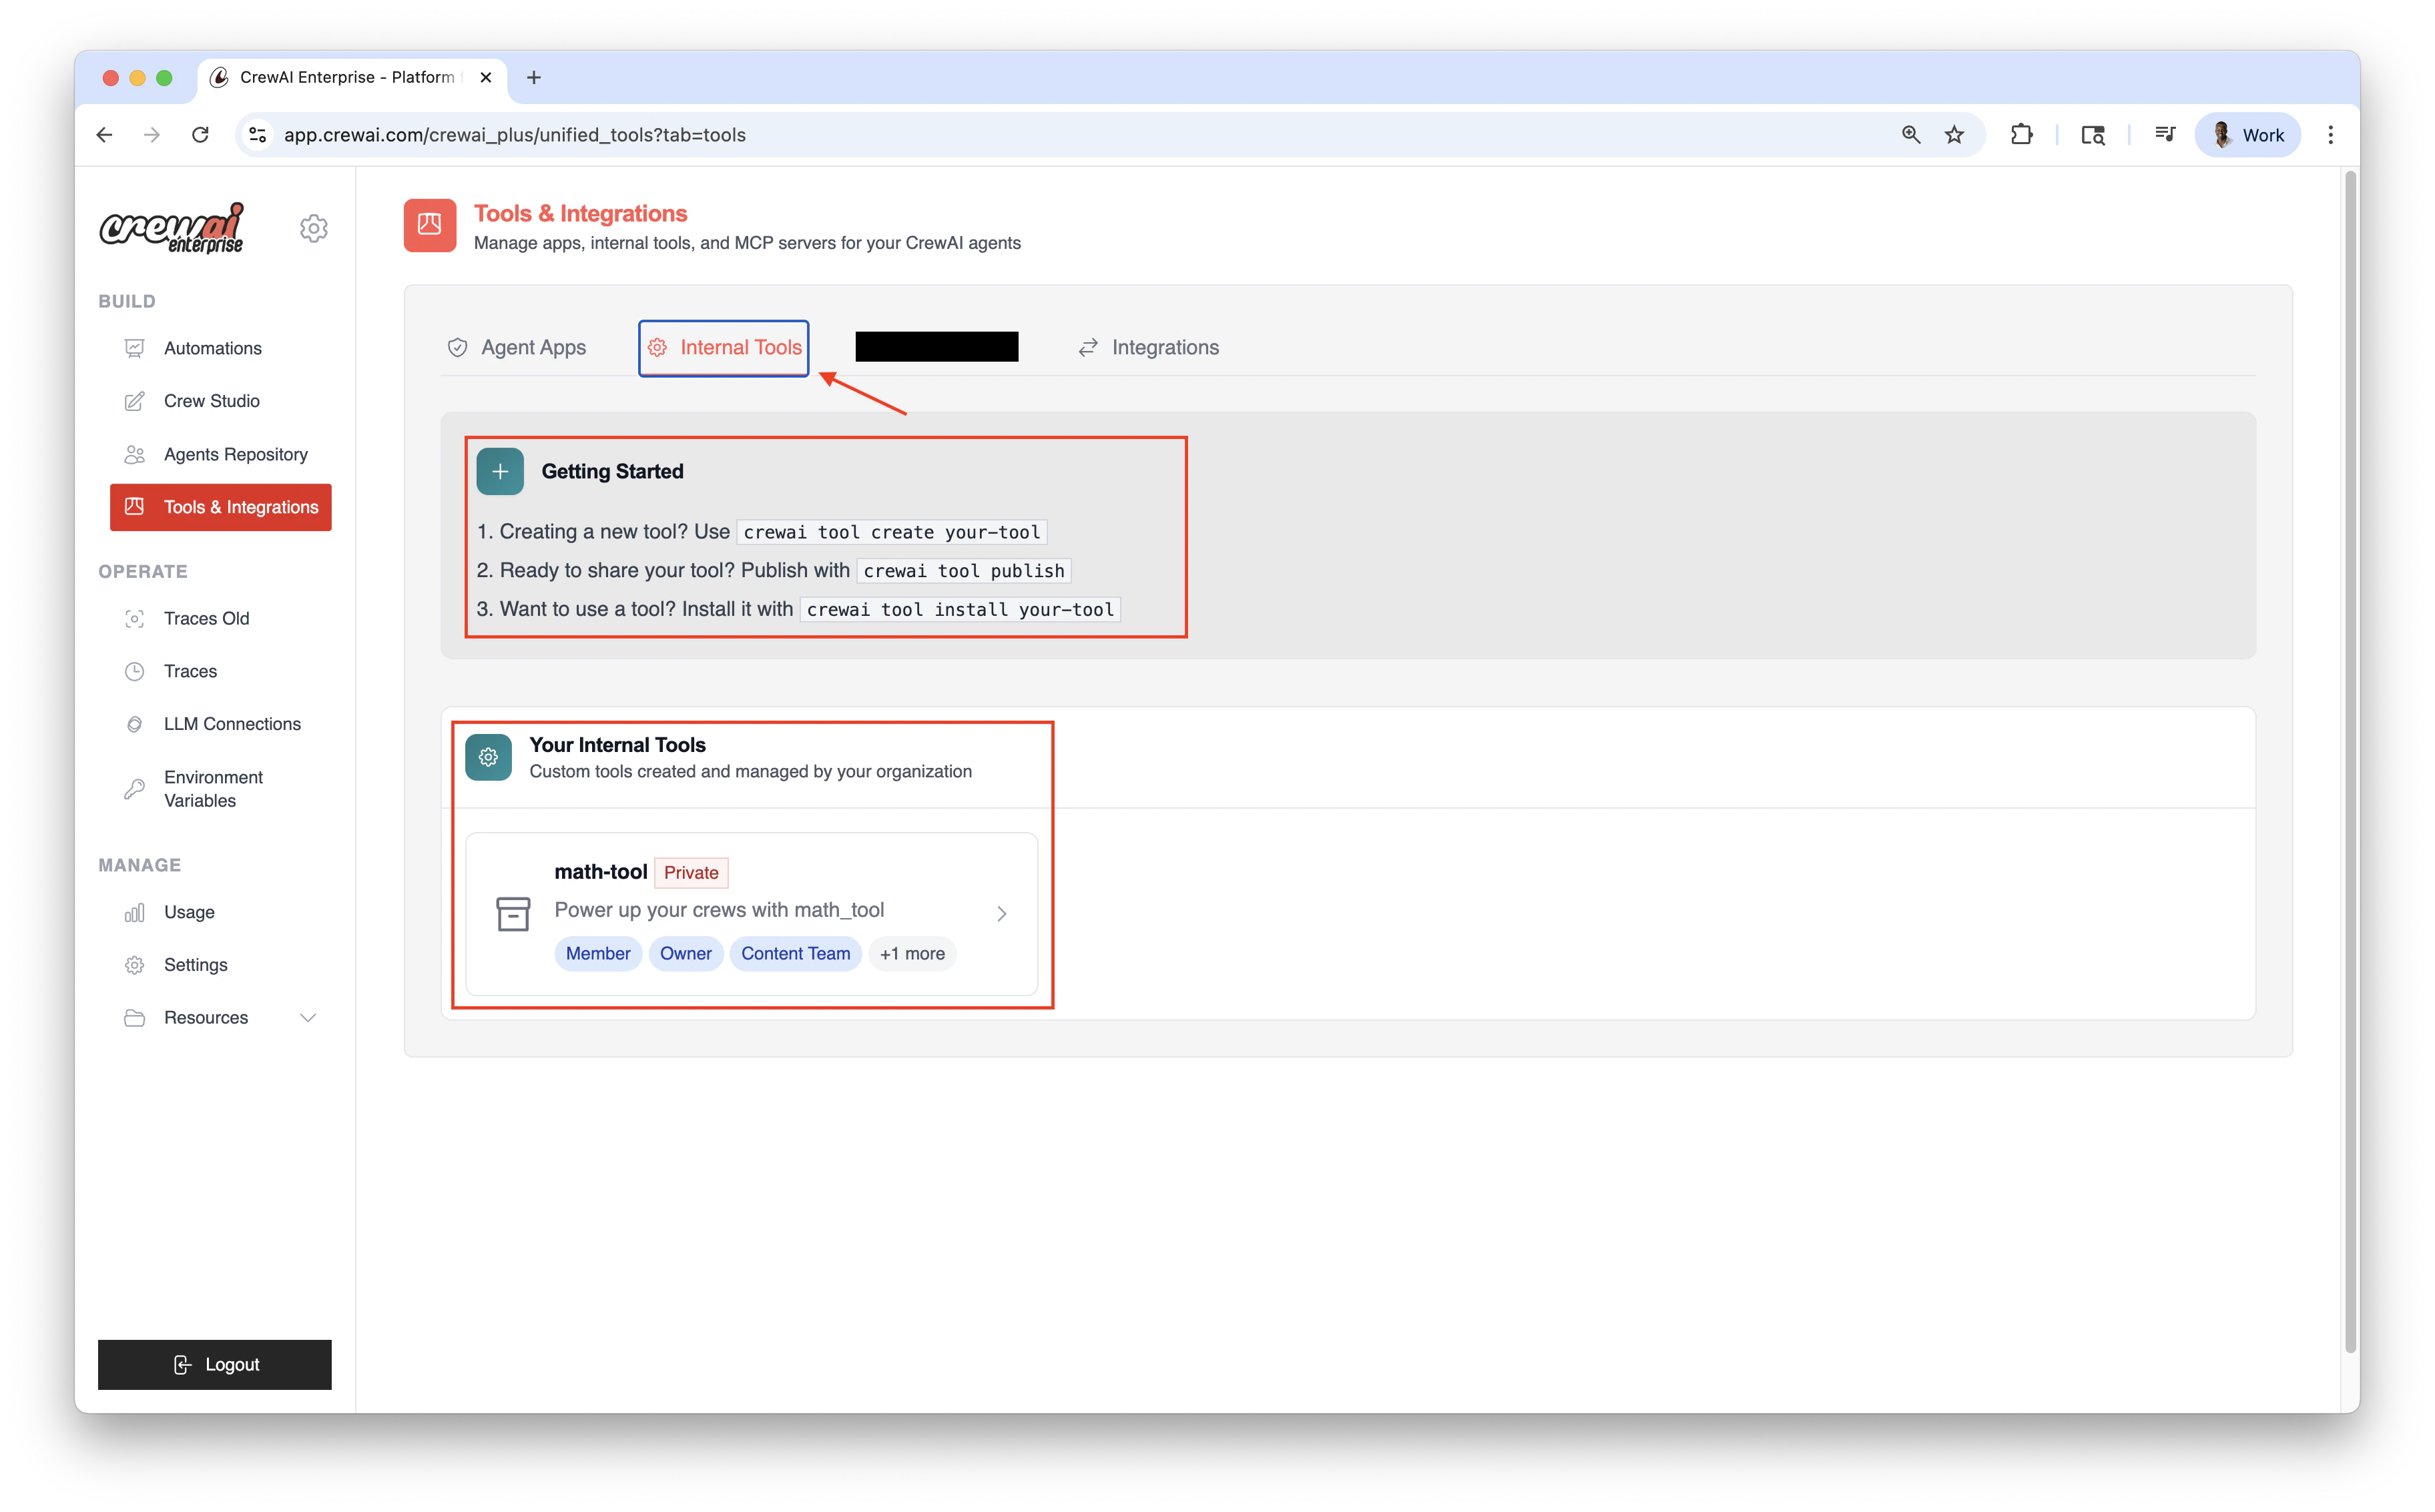Viewport: 2435px width, 1512px height.
Task: Reload the page
Action: (200, 135)
